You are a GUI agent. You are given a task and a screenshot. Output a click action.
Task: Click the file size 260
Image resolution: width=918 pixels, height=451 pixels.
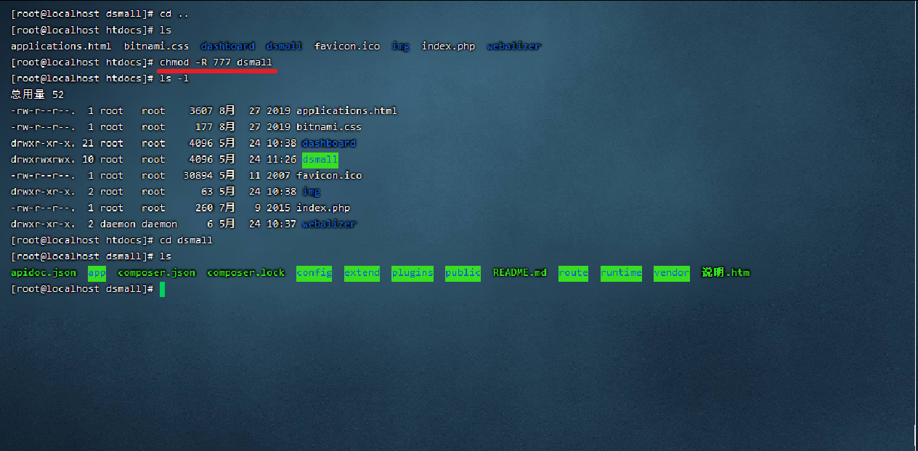(204, 208)
